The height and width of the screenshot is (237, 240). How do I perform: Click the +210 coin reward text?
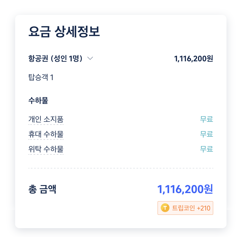coord(204,208)
